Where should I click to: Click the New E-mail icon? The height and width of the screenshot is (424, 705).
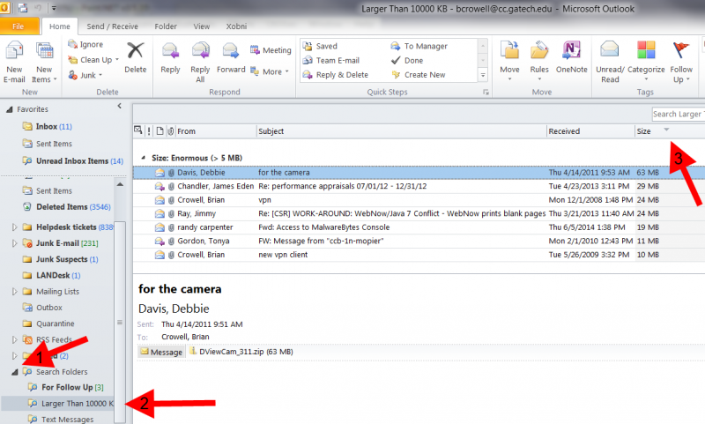click(14, 55)
